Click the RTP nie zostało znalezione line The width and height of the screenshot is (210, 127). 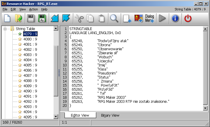[x=133, y=101]
